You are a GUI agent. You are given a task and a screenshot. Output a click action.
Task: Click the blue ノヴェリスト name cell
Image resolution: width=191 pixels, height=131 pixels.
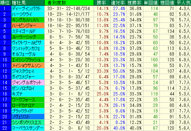click(28, 117)
